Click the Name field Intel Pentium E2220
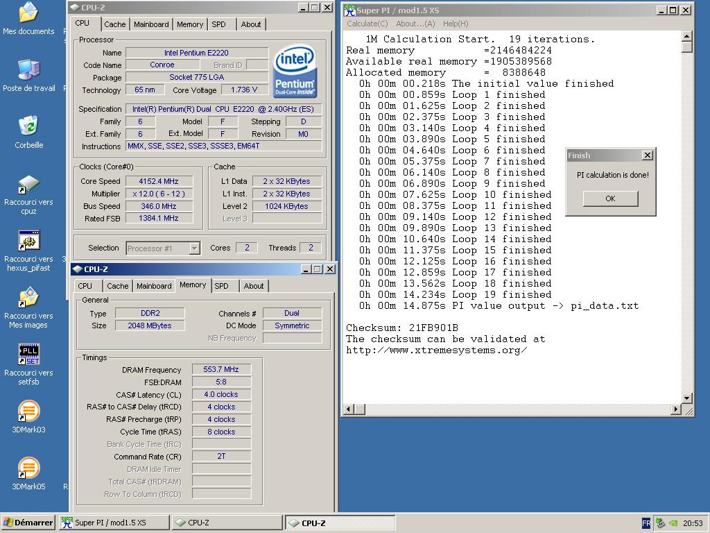This screenshot has width=710, height=533. 196,53
